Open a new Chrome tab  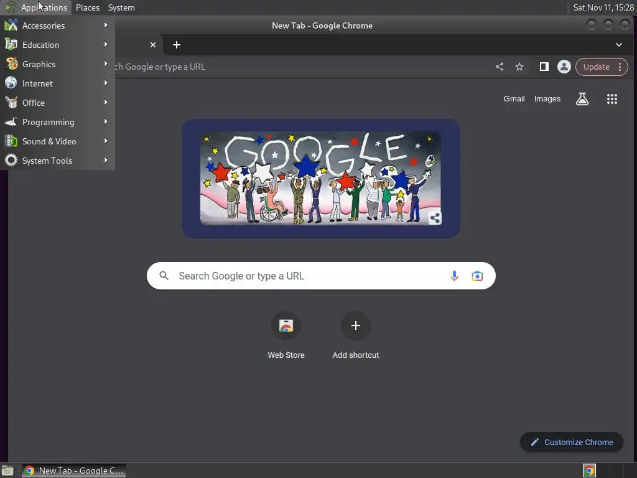point(176,45)
